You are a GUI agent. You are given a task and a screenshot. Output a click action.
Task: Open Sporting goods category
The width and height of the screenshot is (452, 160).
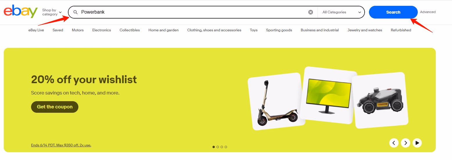click(x=279, y=30)
